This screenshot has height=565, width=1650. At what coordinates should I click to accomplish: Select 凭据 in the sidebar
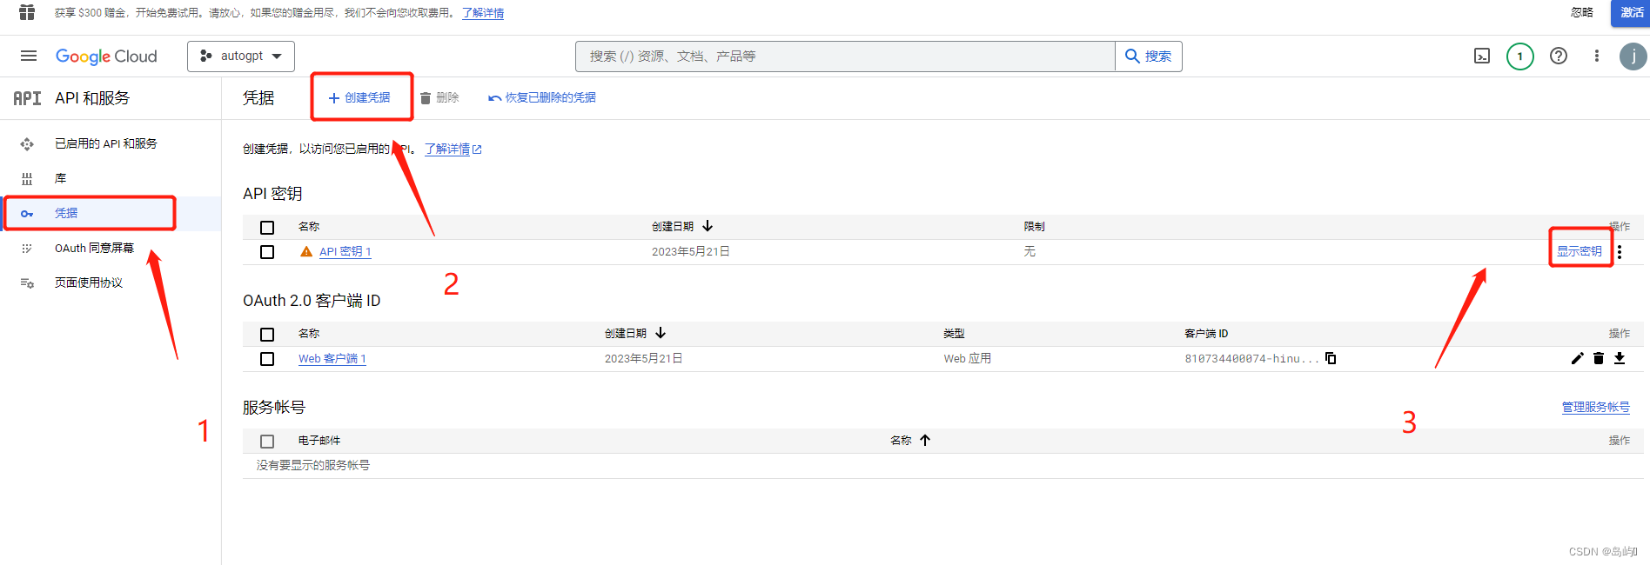pos(66,213)
